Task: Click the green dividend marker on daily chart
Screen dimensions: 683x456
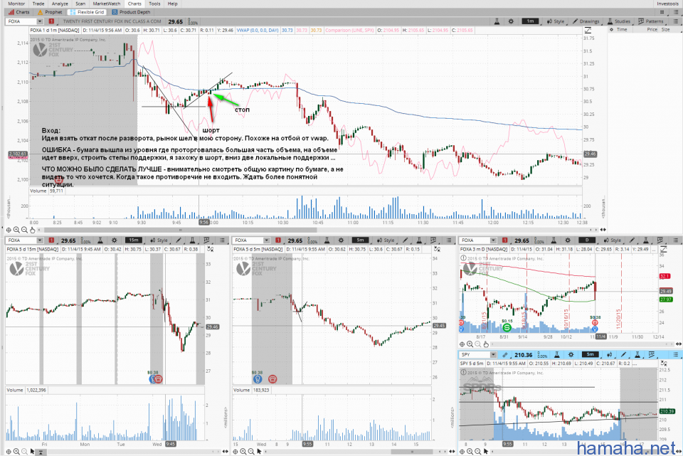Action: click(506, 327)
